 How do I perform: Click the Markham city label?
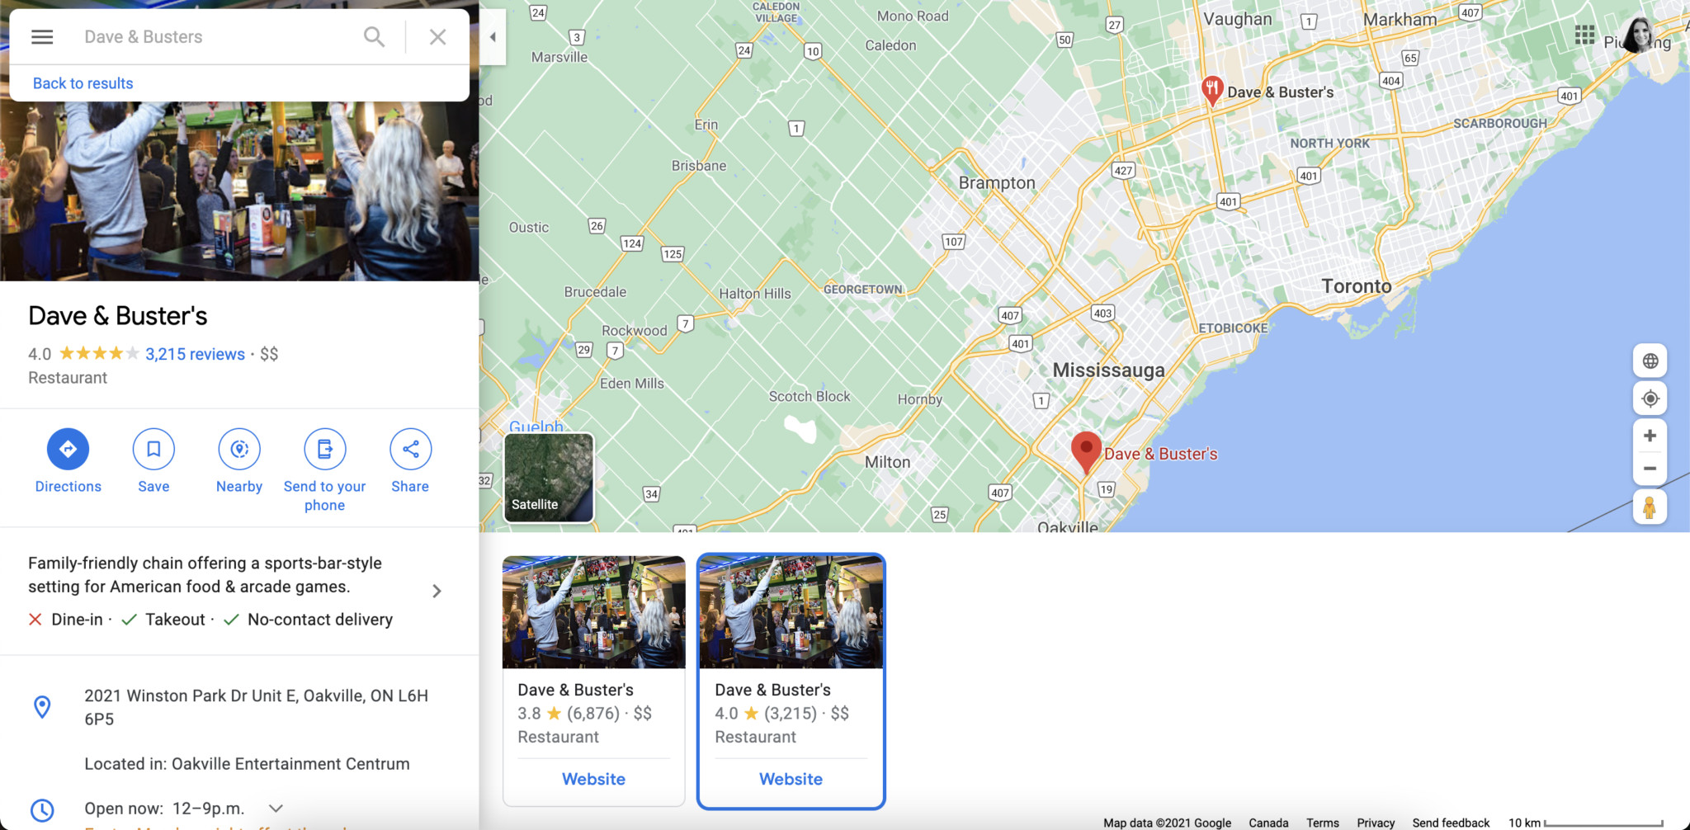[x=1400, y=19]
